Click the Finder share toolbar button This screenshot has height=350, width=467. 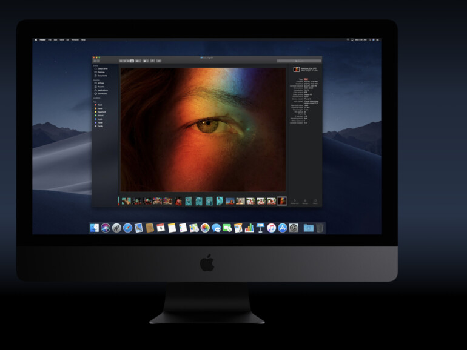(x=152, y=61)
